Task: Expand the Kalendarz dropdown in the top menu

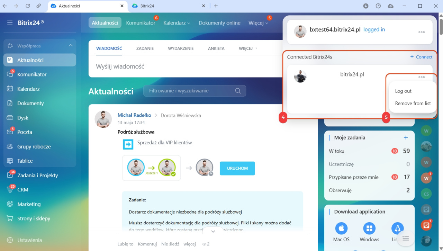Action: (x=177, y=23)
